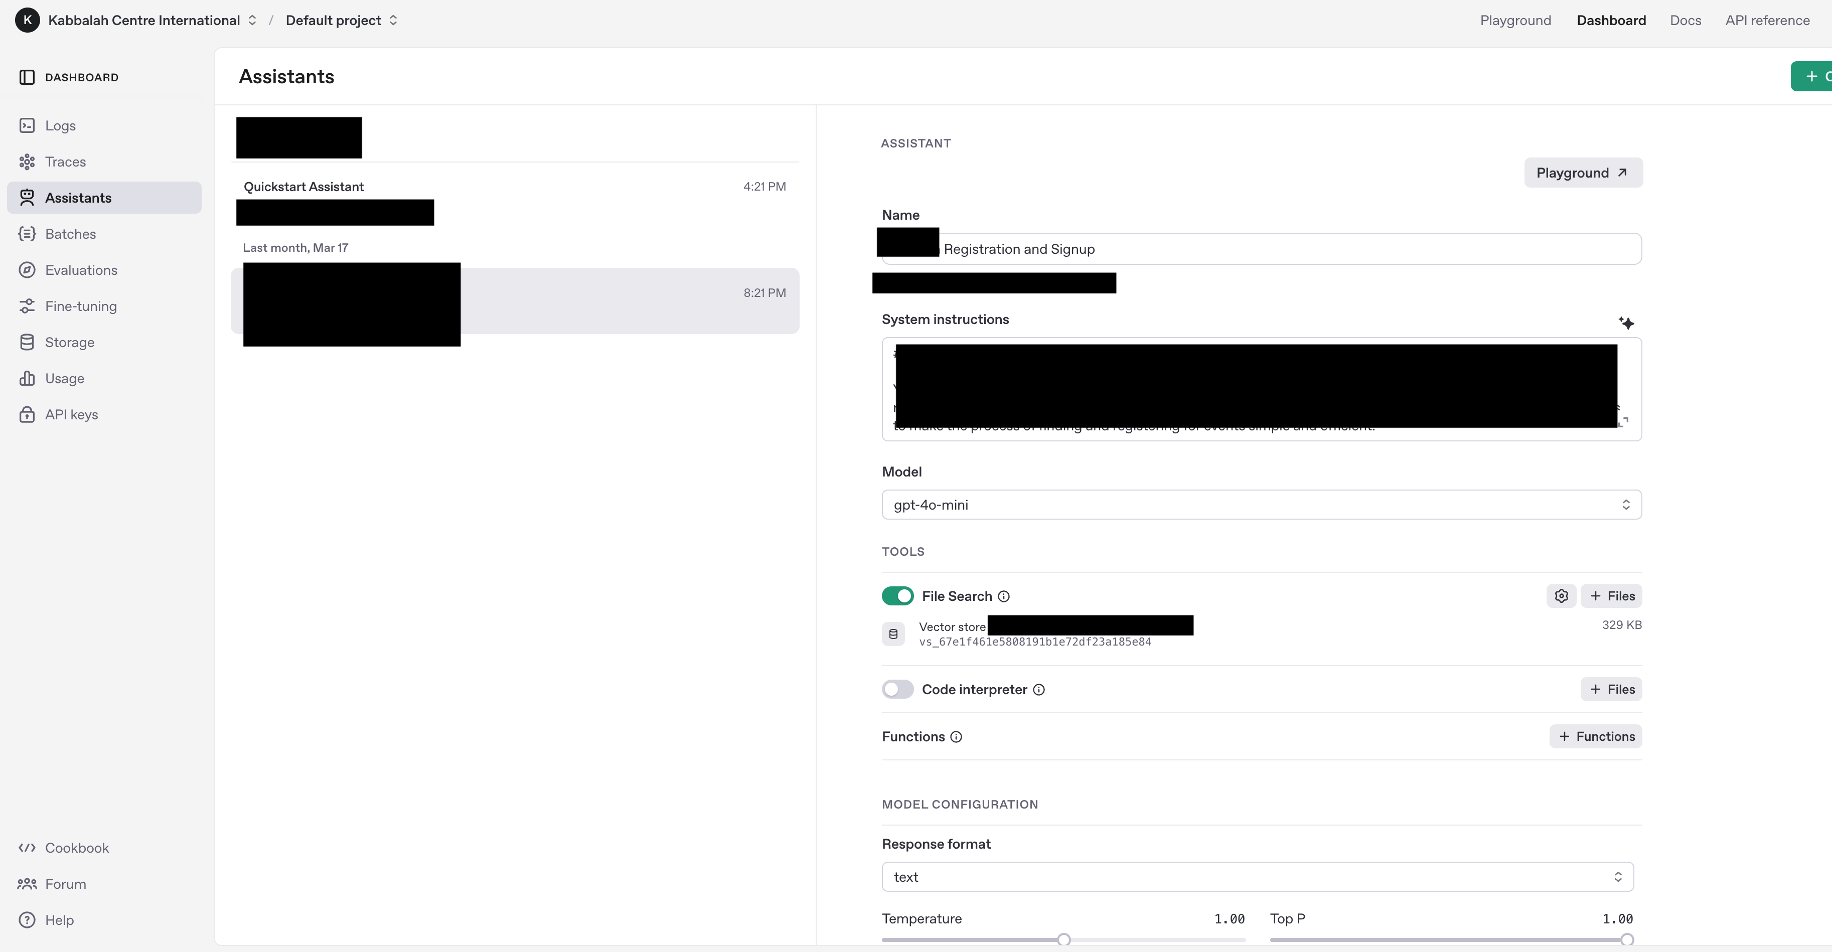Click the Help question mark icon
Image resolution: width=1832 pixels, height=952 pixels.
pyautogui.click(x=27, y=920)
